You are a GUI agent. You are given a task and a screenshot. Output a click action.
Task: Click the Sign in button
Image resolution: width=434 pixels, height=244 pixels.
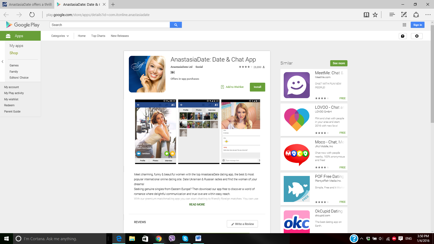[x=417, y=25]
